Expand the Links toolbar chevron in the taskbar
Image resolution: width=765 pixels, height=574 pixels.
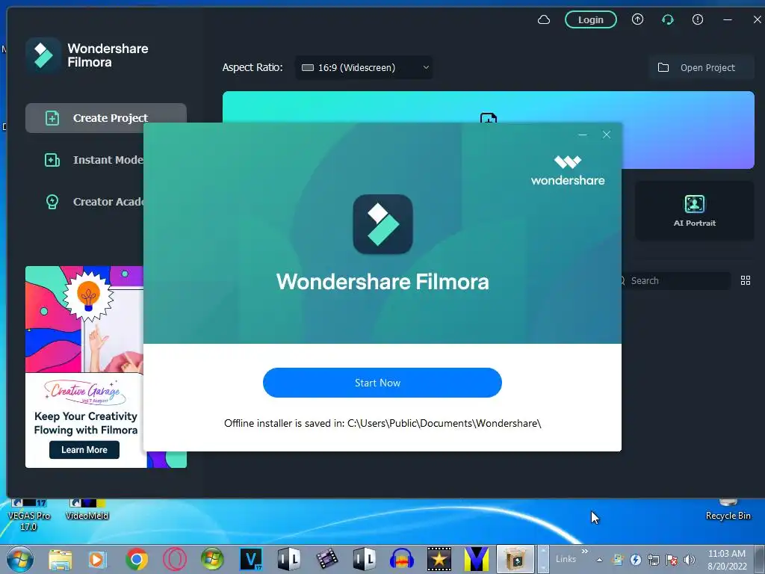point(584,552)
